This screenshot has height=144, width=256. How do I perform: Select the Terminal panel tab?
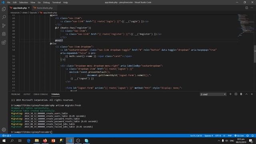56,94
